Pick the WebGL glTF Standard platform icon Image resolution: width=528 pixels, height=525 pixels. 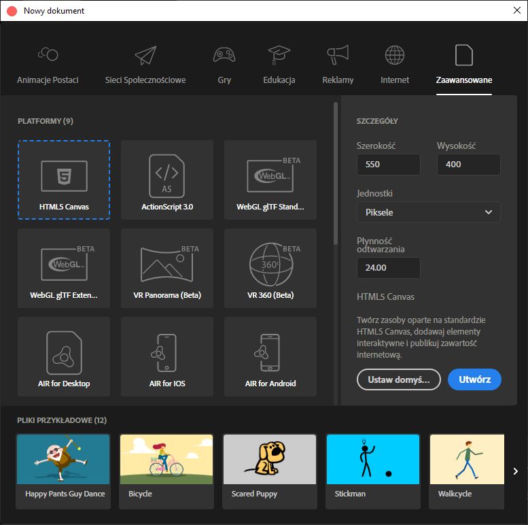coord(273,175)
